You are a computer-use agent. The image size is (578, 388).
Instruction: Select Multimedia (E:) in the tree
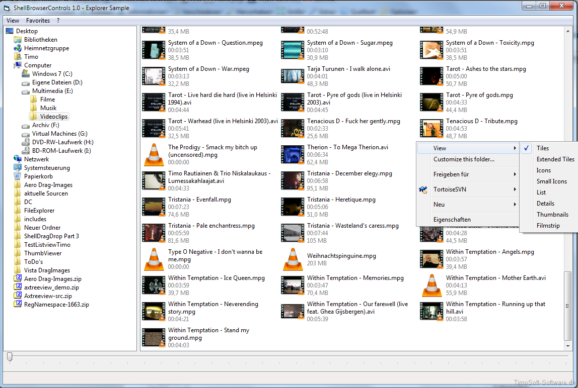click(52, 91)
